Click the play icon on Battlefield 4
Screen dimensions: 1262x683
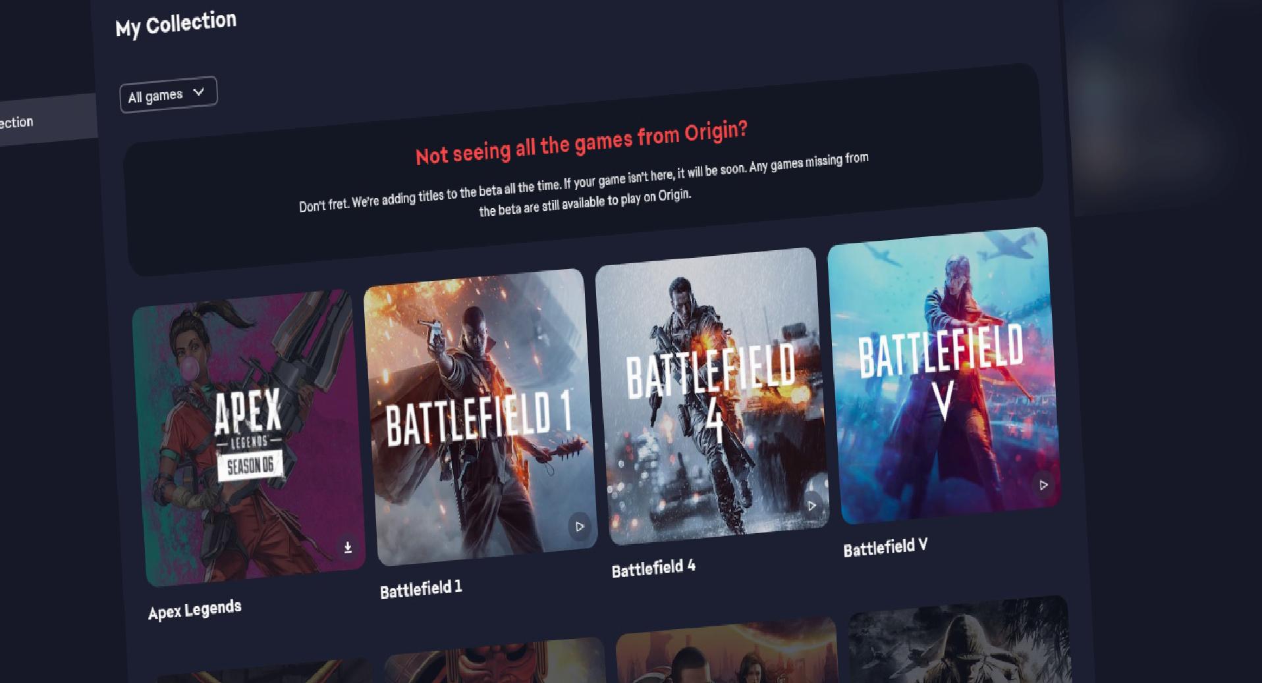(812, 505)
